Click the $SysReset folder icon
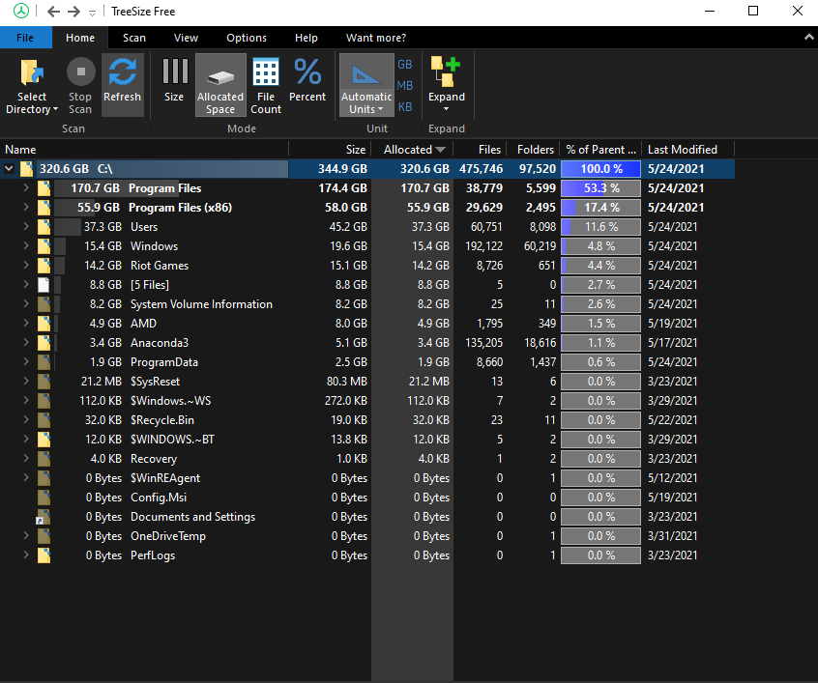 tap(44, 382)
